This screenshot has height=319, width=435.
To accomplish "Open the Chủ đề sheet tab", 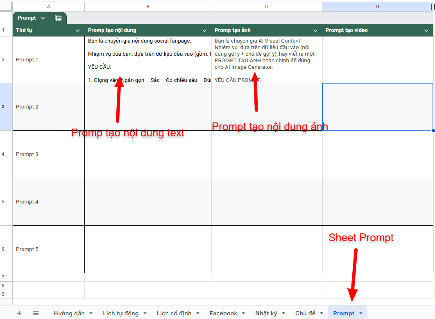I will (x=305, y=313).
